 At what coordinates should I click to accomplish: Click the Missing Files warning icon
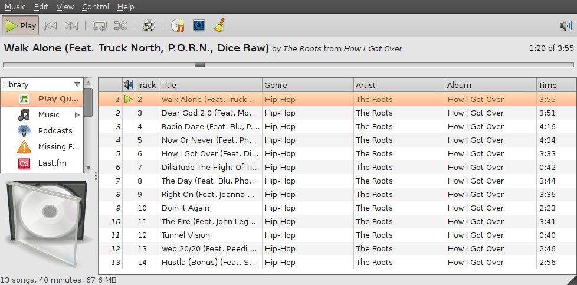(24, 147)
